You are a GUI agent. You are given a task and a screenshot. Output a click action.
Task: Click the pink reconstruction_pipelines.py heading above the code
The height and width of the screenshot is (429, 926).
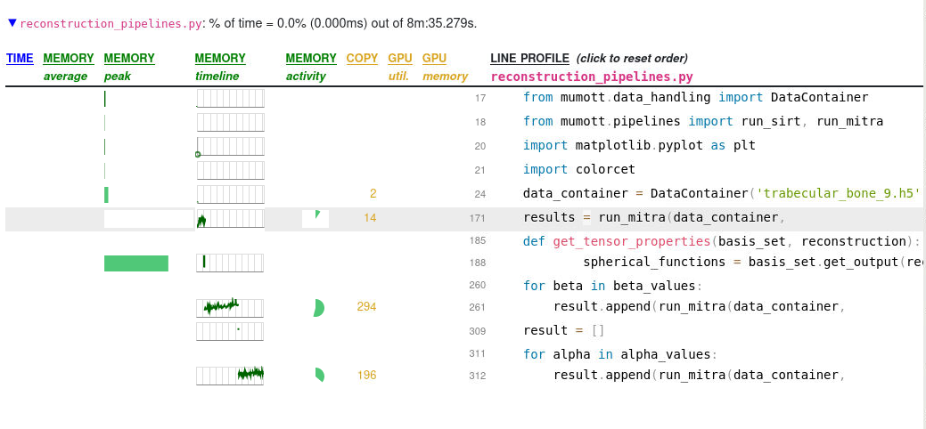(592, 77)
